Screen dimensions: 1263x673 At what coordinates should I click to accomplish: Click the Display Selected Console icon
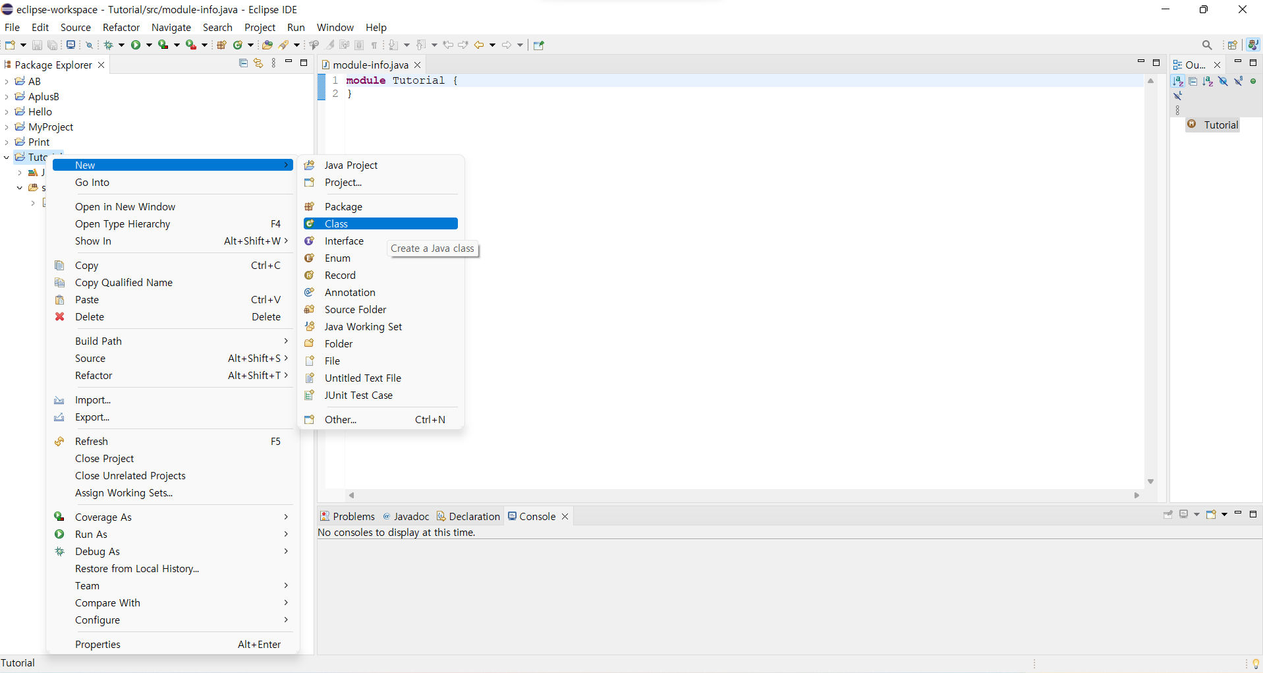[x=1184, y=514]
